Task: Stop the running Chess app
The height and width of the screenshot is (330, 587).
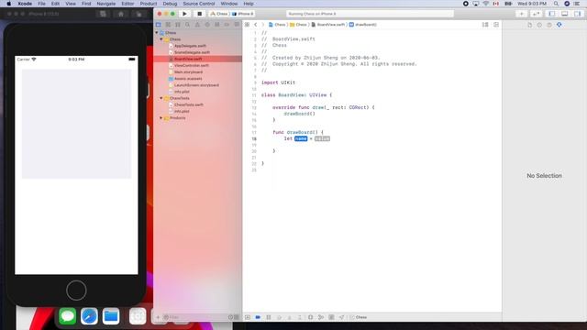Action: (x=200, y=14)
